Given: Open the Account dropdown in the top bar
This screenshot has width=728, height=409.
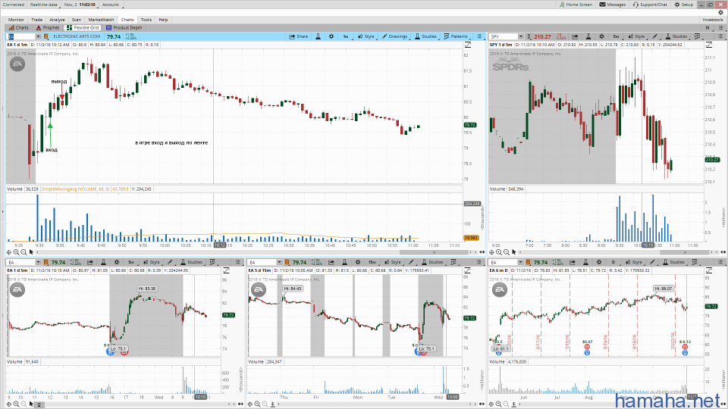Looking at the screenshot, I should click(111, 5).
